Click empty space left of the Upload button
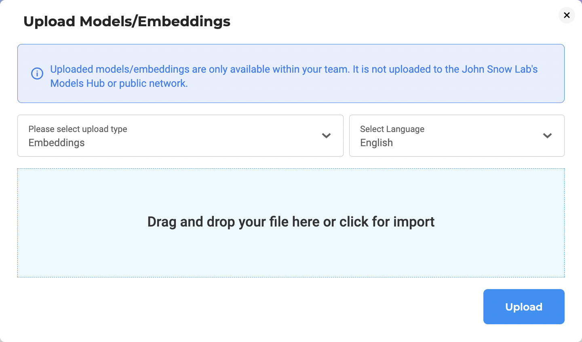 [251, 306]
